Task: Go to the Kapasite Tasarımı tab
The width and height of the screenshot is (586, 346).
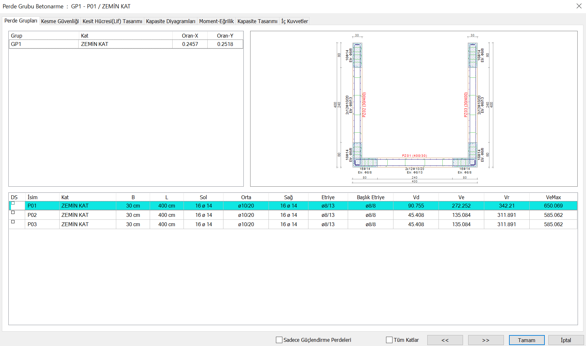Action: (x=257, y=21)
